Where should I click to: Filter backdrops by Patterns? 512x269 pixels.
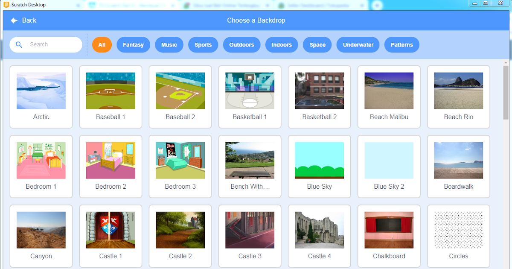coord(401,44)
